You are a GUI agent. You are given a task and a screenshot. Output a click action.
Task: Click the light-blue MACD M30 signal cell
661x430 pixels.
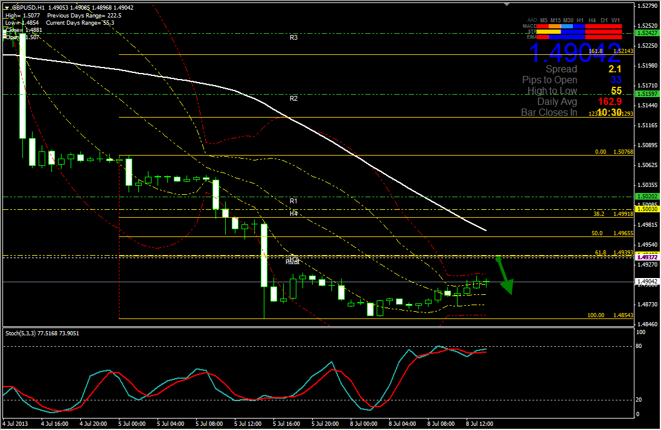(x=567, y=26)
